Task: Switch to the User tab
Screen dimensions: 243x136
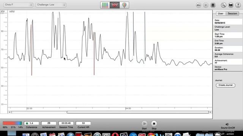Action: pos(221,14)
